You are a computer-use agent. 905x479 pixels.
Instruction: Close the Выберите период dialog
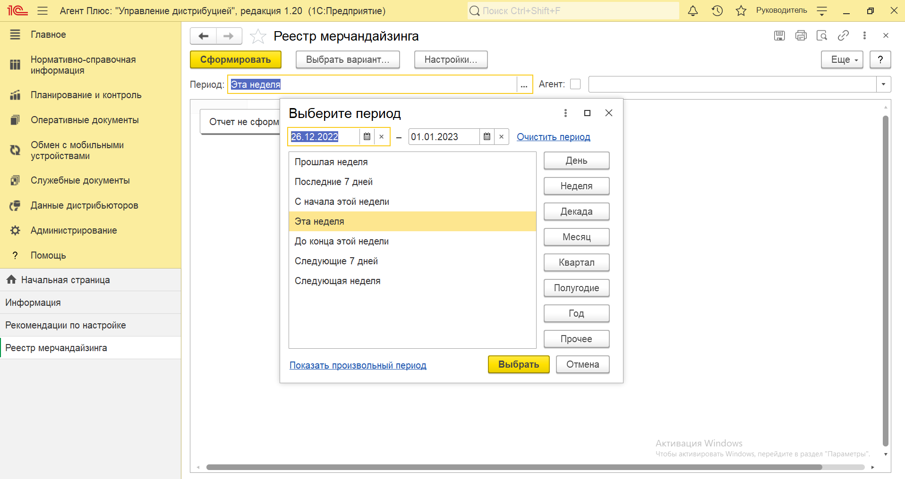[609, 113]
